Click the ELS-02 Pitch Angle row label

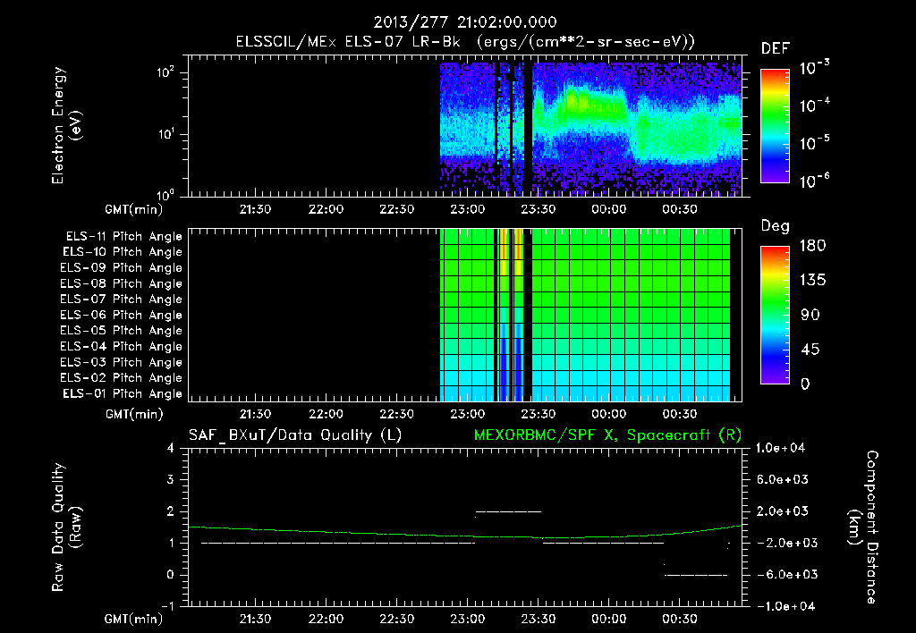tap(122, 378)
